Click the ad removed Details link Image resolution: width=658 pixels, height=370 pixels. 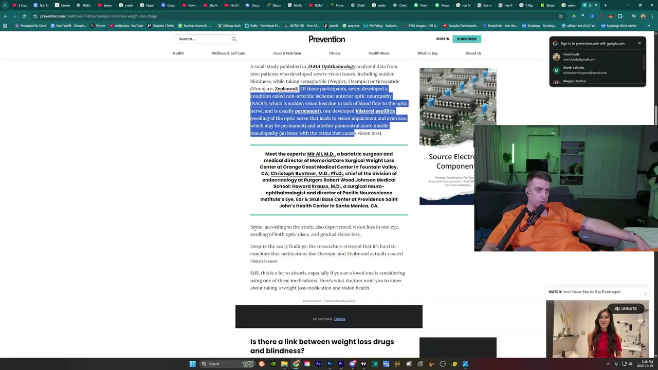339,319
